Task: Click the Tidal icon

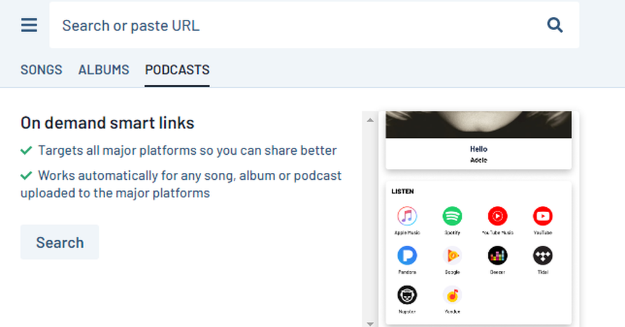Action: [543, 255]
